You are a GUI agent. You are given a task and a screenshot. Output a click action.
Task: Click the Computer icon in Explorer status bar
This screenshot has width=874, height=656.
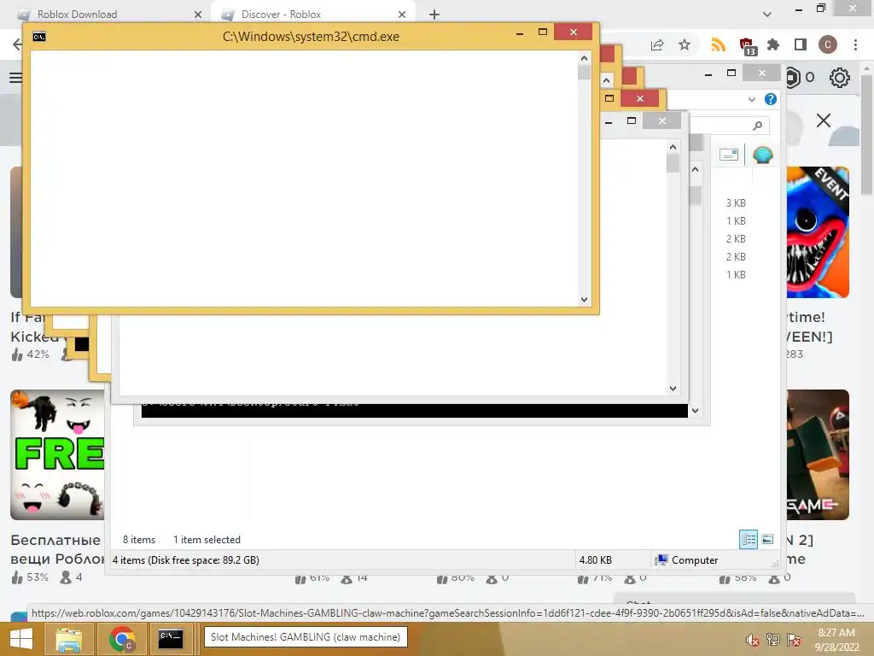(661, 560)
